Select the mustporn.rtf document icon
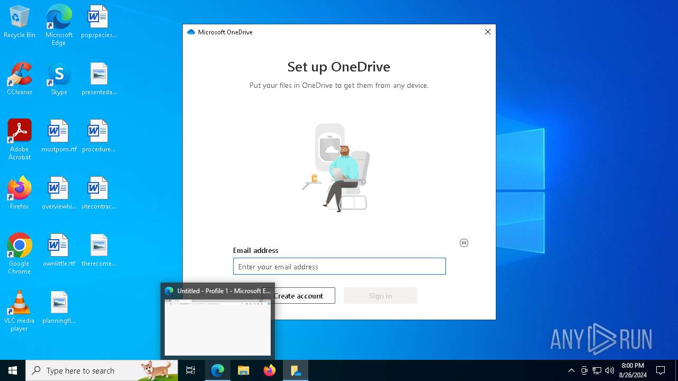Screen dimensions: 678x381 pos(59,137)
